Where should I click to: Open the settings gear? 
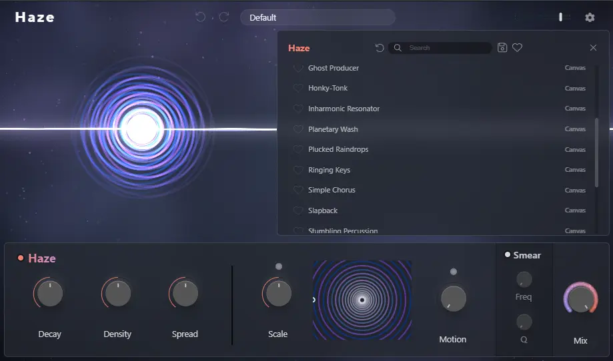[x=590, y=17]
